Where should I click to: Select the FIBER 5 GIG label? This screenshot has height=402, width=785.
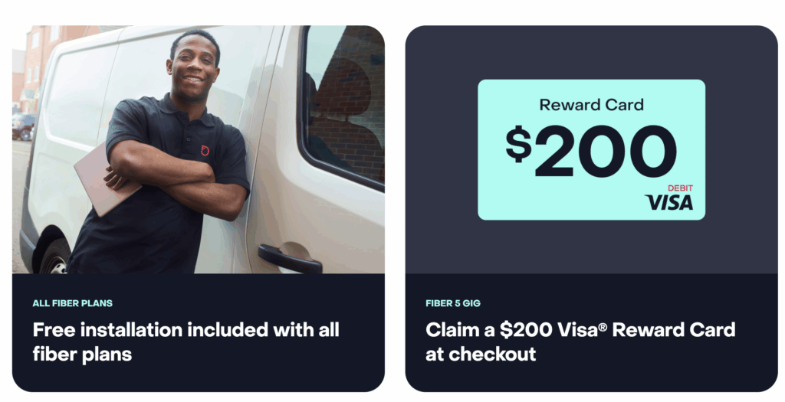(x=453, y=303)
